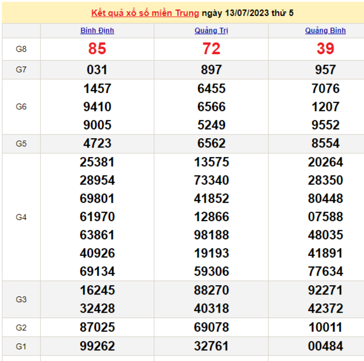Image resolution: width=364 pixels, height=361 pixels.
Task: Open the 'Kết quả xổ số miền Trung' link
Action: (x=145, y=12)
